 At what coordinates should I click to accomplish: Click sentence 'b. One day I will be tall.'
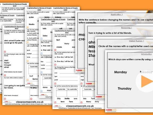click(x=64, y=61)
